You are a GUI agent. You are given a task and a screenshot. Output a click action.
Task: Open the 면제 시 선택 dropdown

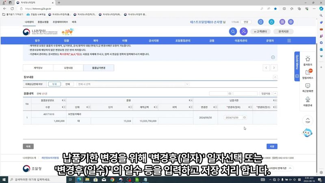coord(133,84)
